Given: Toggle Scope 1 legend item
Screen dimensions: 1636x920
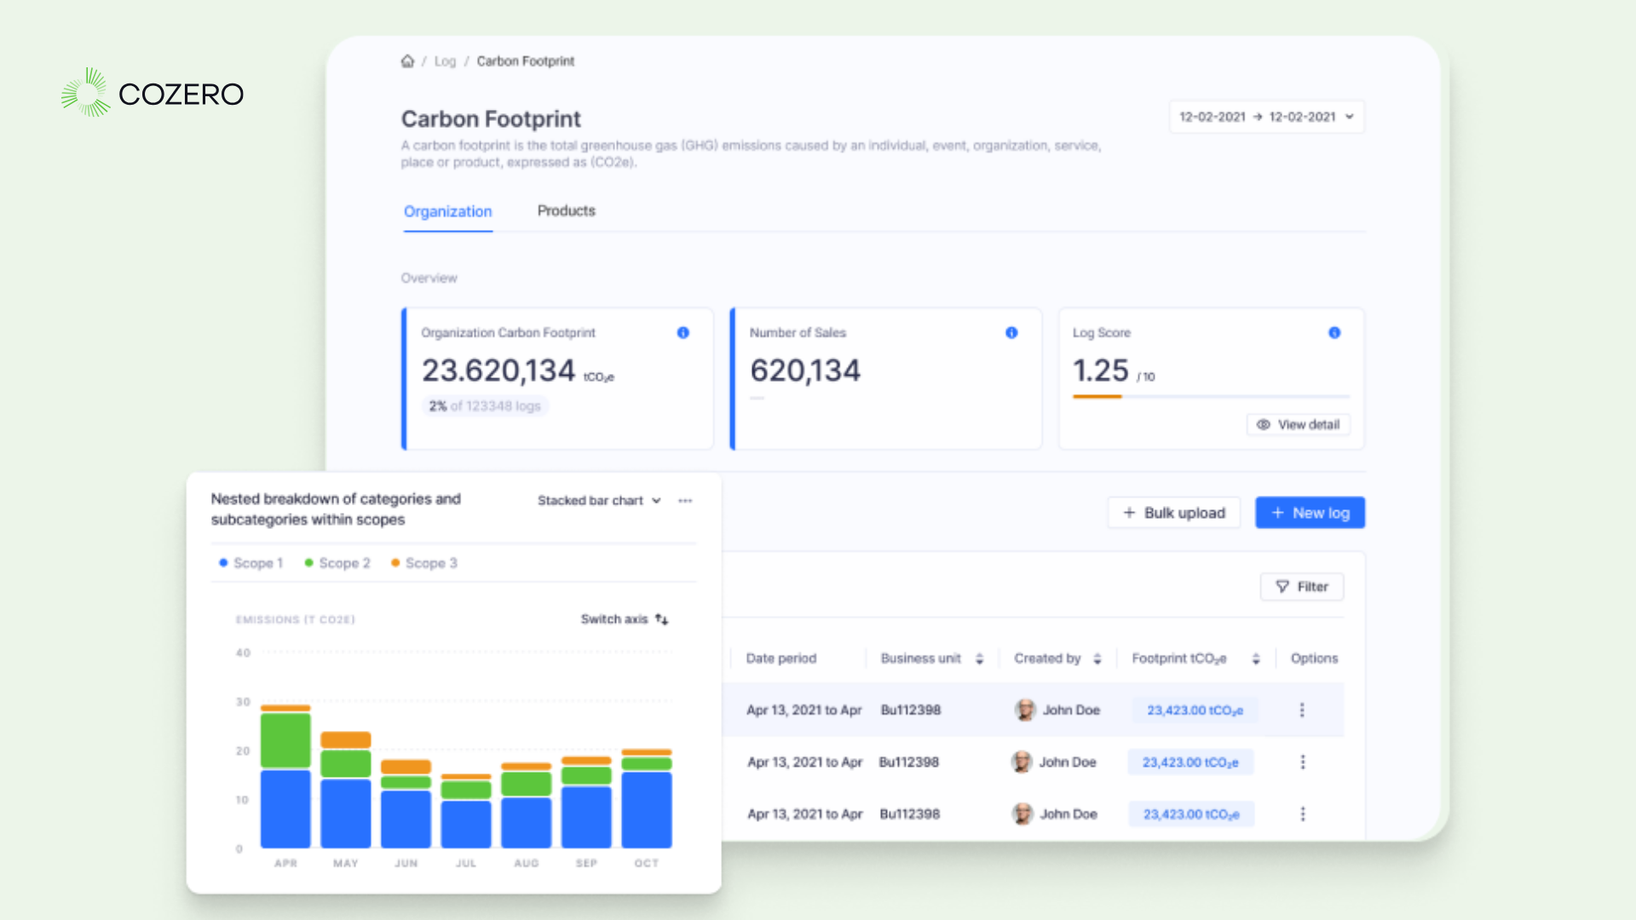Looking at the screenshot, I should pyautogui.click(x=251, y=563).
